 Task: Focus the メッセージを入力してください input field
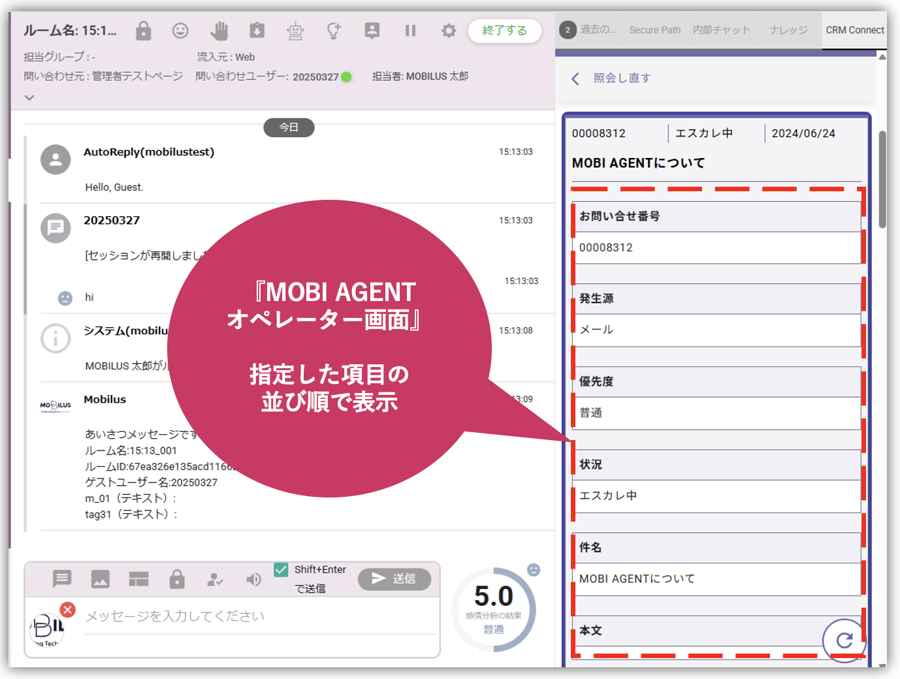click(260, 616)
